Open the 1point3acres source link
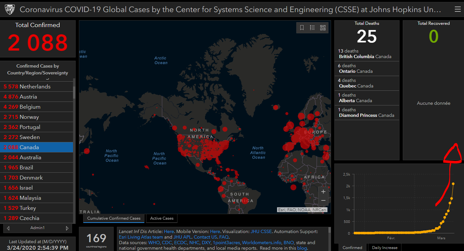 tap(227, 243)
